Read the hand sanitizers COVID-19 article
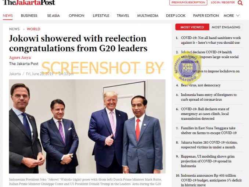The image size is (249, 187). 211,40
